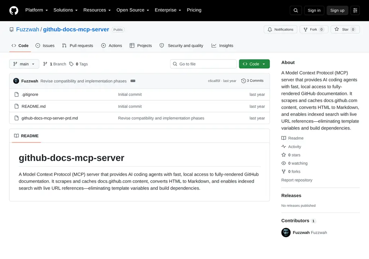Image resolution: width=369 pixels, height=259 pixels.
Task: Click the Report repository link
Action: pyautogui.click(x=297, y=180)
